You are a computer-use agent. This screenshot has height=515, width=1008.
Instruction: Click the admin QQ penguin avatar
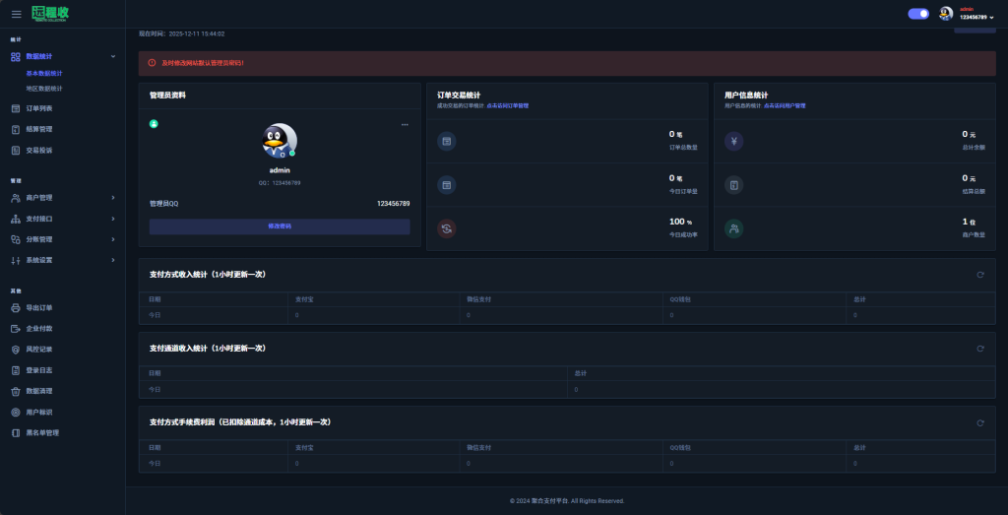pos(279,142)
